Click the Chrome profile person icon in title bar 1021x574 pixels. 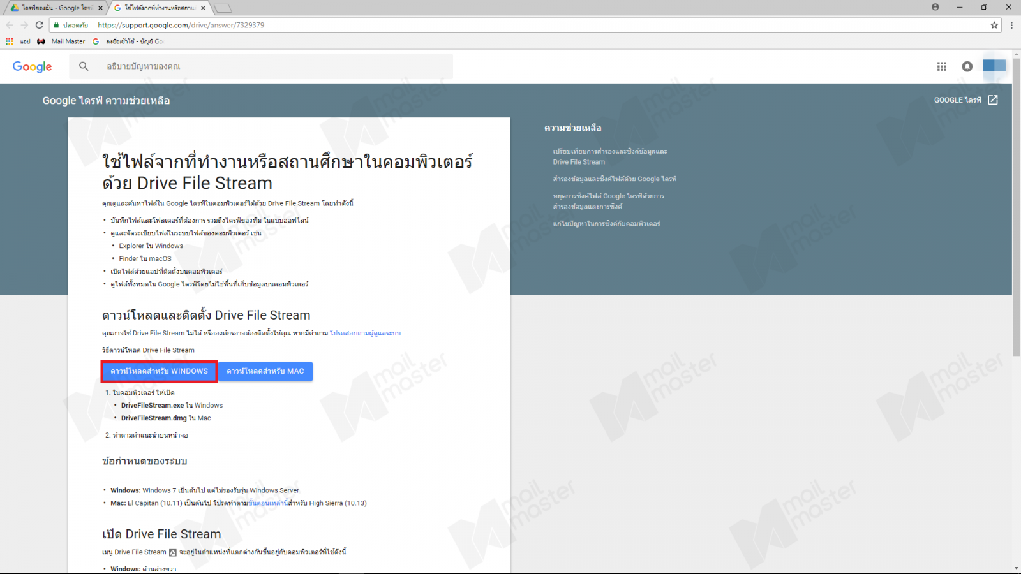coord(935,7)
